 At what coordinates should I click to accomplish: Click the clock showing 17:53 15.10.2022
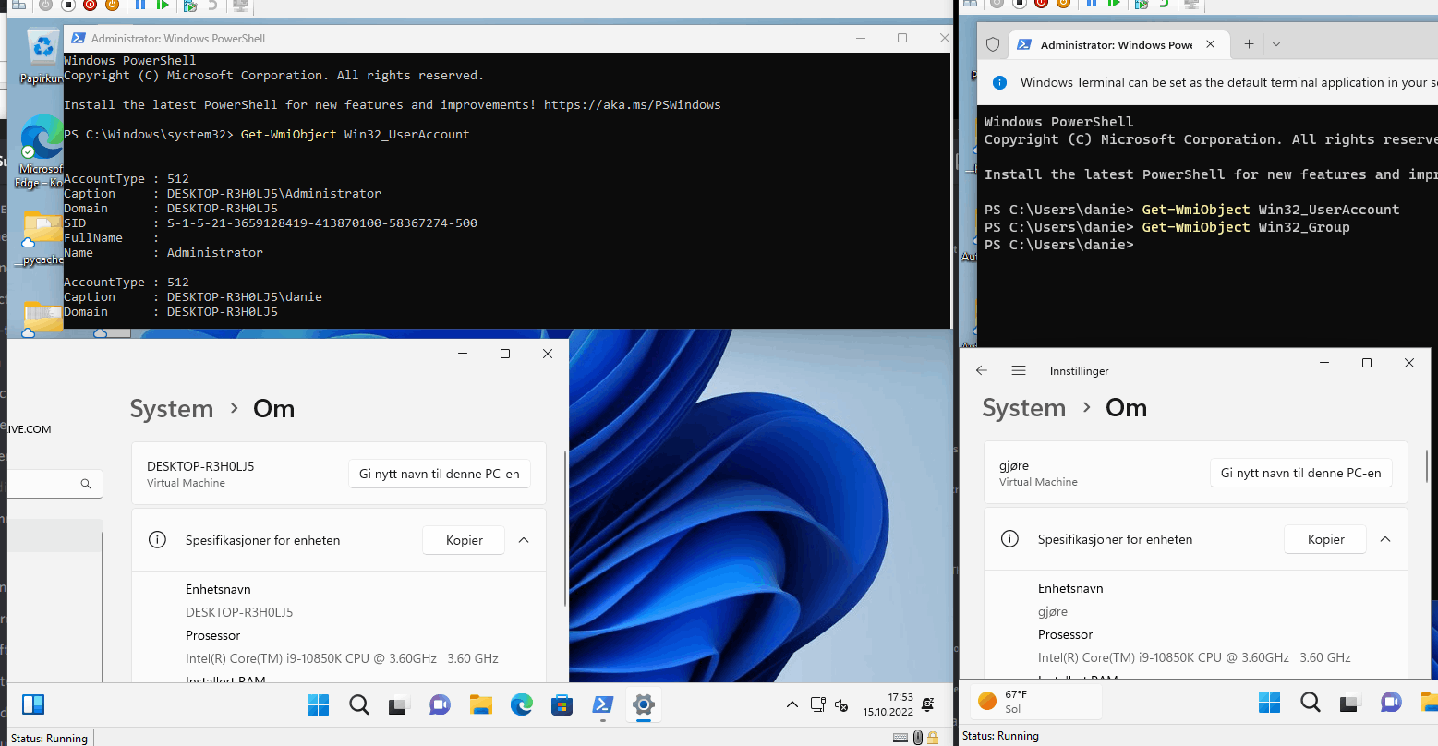888,704
